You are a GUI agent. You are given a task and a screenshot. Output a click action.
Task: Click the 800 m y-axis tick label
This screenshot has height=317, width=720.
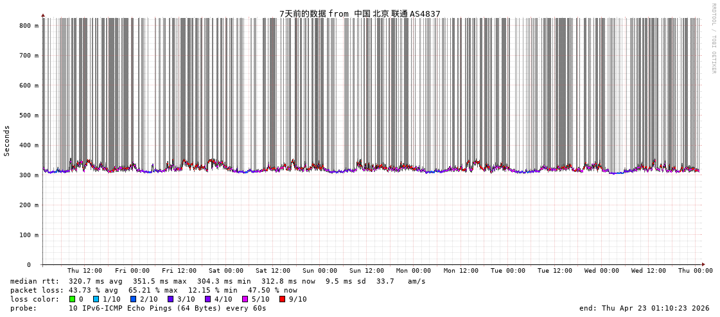(29, 26)
